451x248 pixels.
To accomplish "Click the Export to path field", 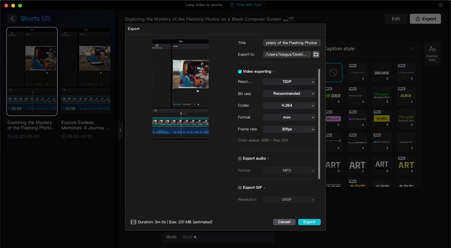I will pyautogui.click(x=287, y=54).
